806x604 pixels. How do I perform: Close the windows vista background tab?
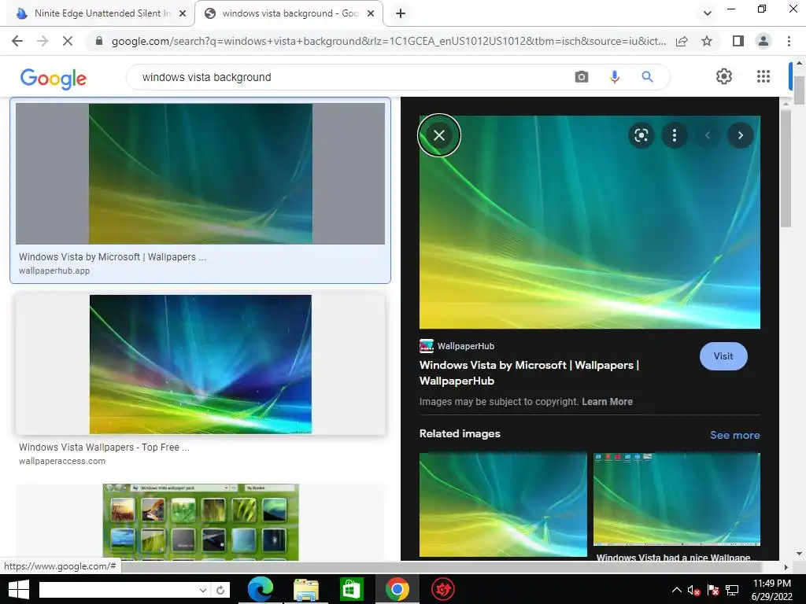point(371,13)
